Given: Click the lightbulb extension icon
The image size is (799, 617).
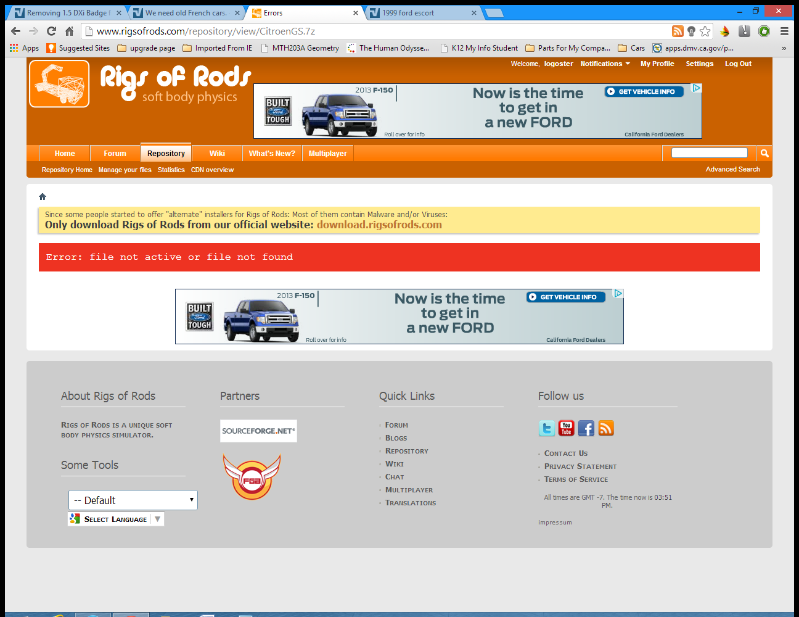Looking at the screenshot, I should click(691, 31).
